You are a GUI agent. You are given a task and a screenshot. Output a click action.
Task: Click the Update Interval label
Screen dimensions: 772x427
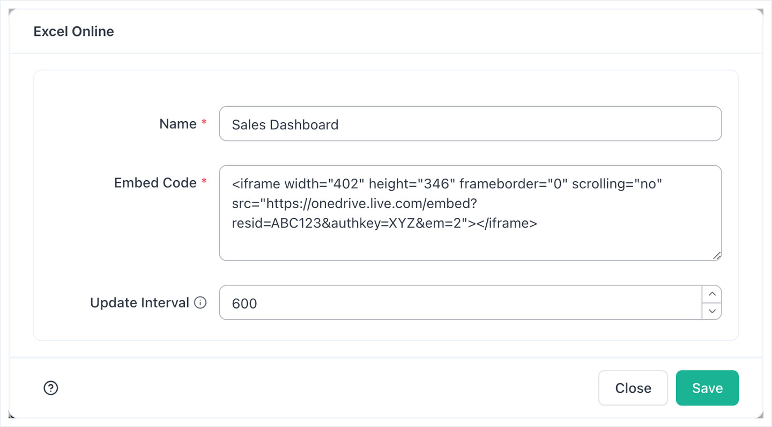[x=139, y=303]
